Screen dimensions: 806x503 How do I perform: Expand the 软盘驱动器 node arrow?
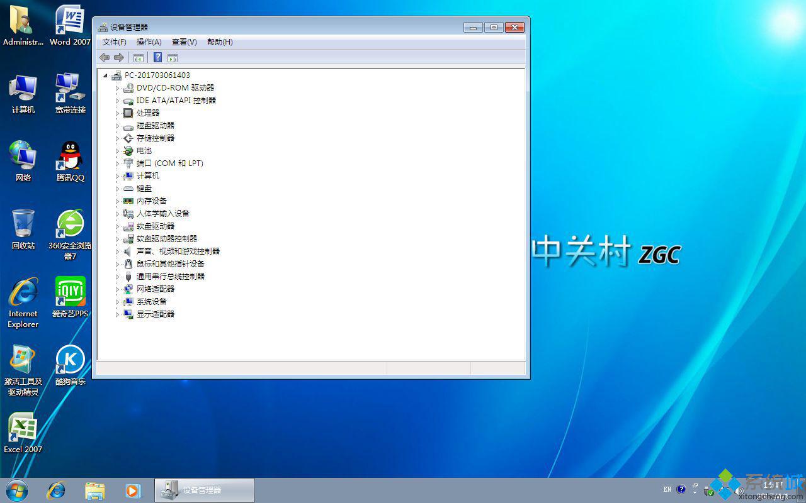tap(117, 226)
